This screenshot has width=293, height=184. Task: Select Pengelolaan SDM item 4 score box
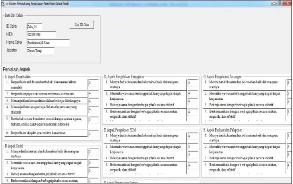coord(193,166)
